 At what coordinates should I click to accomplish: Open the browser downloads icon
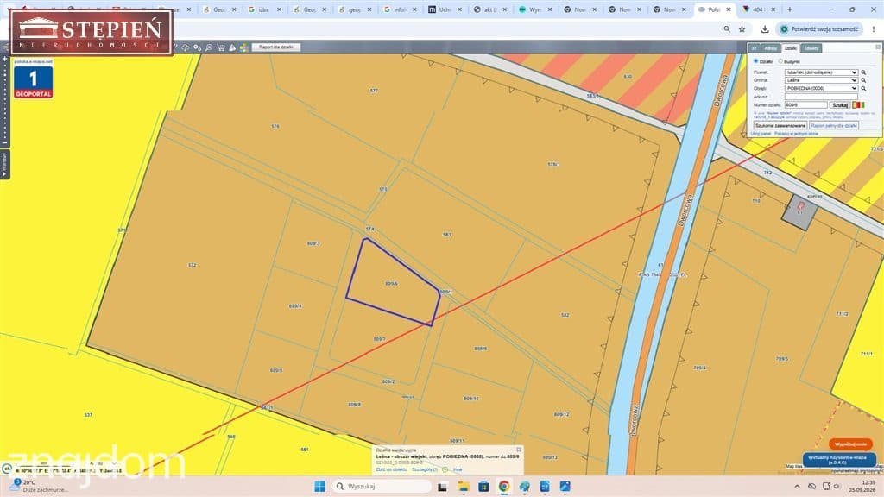click(765, 29)
